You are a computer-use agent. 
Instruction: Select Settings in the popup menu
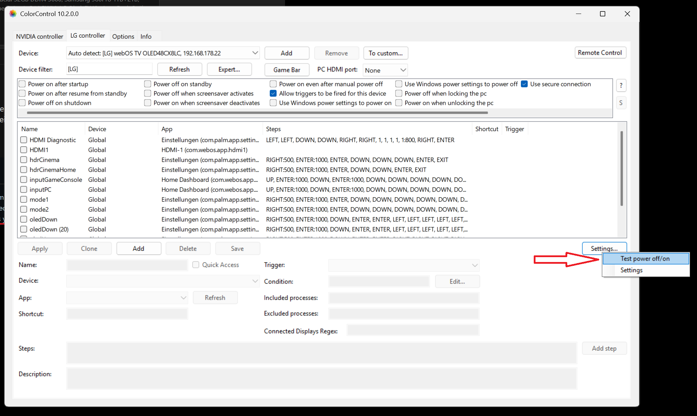(631, 270)
